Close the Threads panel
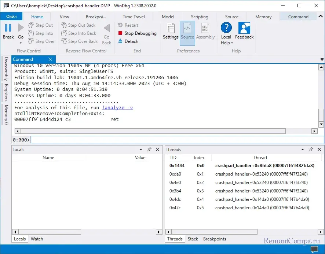Image resolution: width=325 pixels, height=254 pixels. pos(319,150)
